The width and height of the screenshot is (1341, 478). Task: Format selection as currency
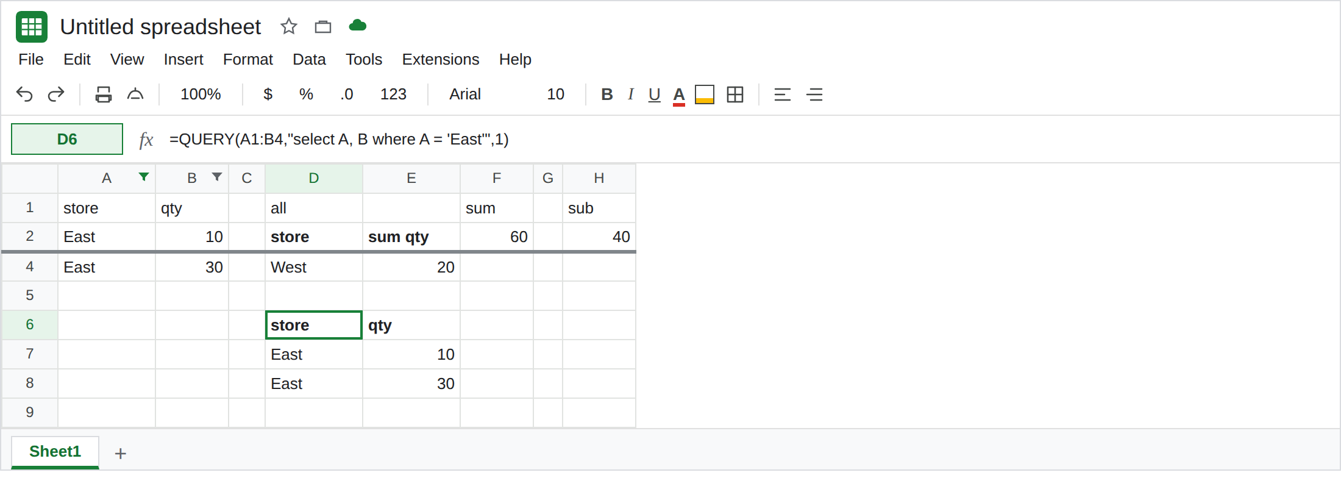(268, 95)
